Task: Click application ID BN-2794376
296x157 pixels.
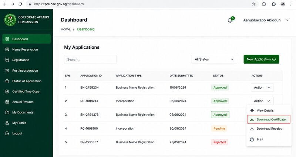Action: pyautogui.click(x=90, y=115)
